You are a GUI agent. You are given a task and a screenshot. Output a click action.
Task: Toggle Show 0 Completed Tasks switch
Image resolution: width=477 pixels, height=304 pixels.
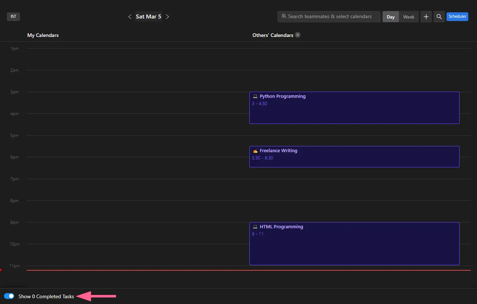pos(9,296)
